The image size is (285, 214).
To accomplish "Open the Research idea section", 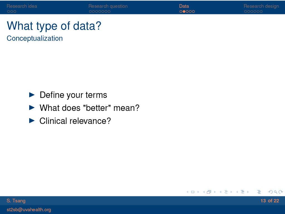I will 22,6.
